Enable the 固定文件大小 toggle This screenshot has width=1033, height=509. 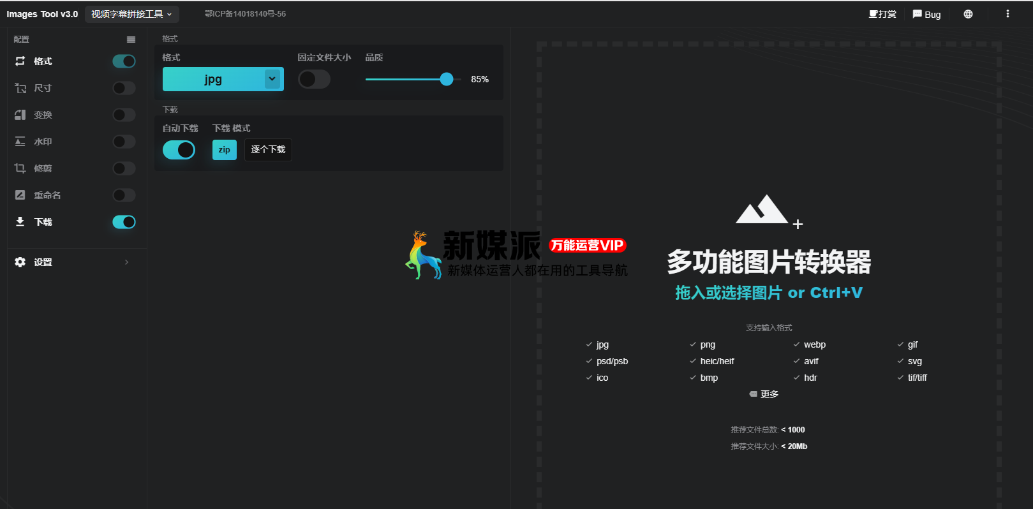314,79
